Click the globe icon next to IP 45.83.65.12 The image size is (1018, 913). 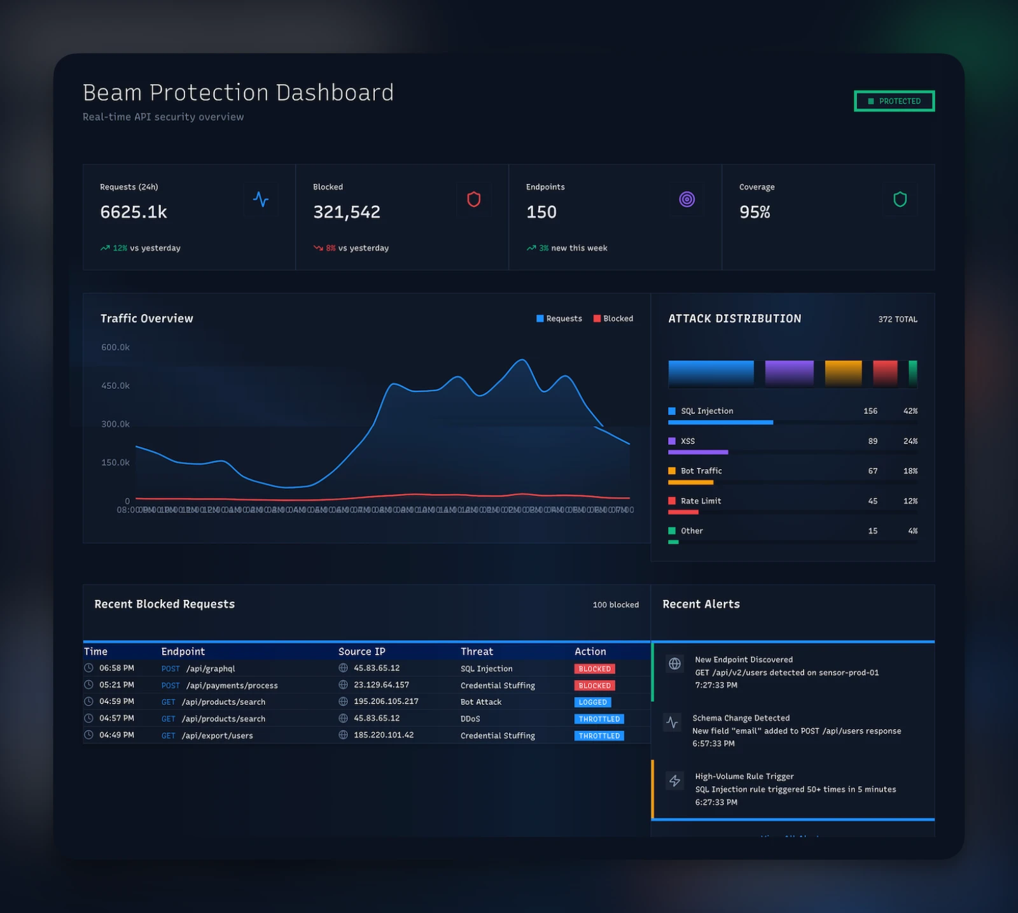343,668
